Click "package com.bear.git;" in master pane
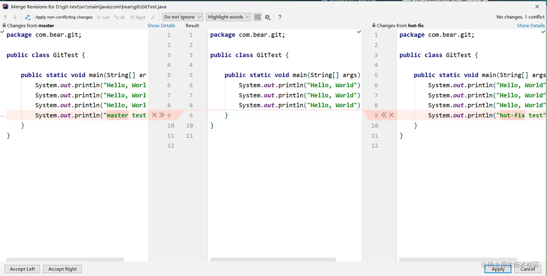This screenshot has width=547, height=276. (44, 35)
